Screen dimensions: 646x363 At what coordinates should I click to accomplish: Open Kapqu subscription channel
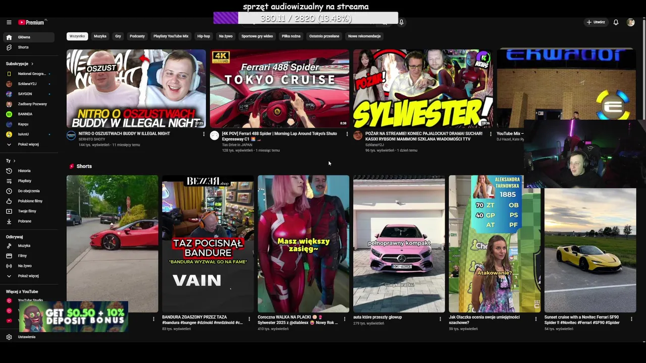[29, 124]
